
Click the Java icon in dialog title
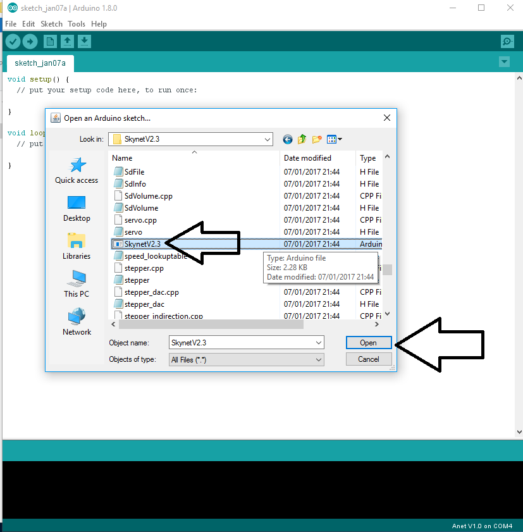56,118
